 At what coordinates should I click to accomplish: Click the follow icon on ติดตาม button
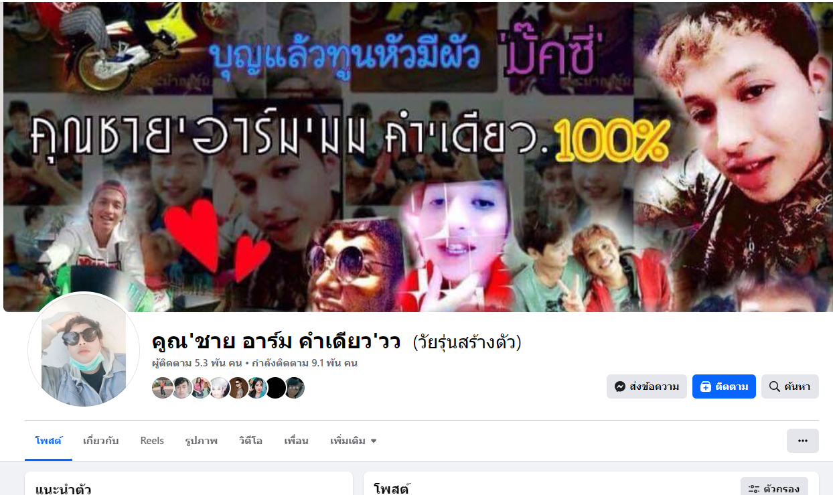pyautogui.click(x=705, y=386)
